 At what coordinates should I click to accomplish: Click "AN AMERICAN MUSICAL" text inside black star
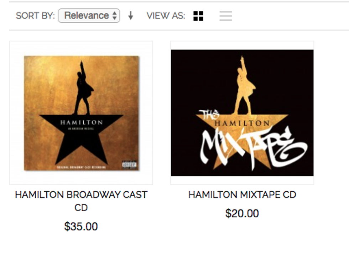click(82, 130)
